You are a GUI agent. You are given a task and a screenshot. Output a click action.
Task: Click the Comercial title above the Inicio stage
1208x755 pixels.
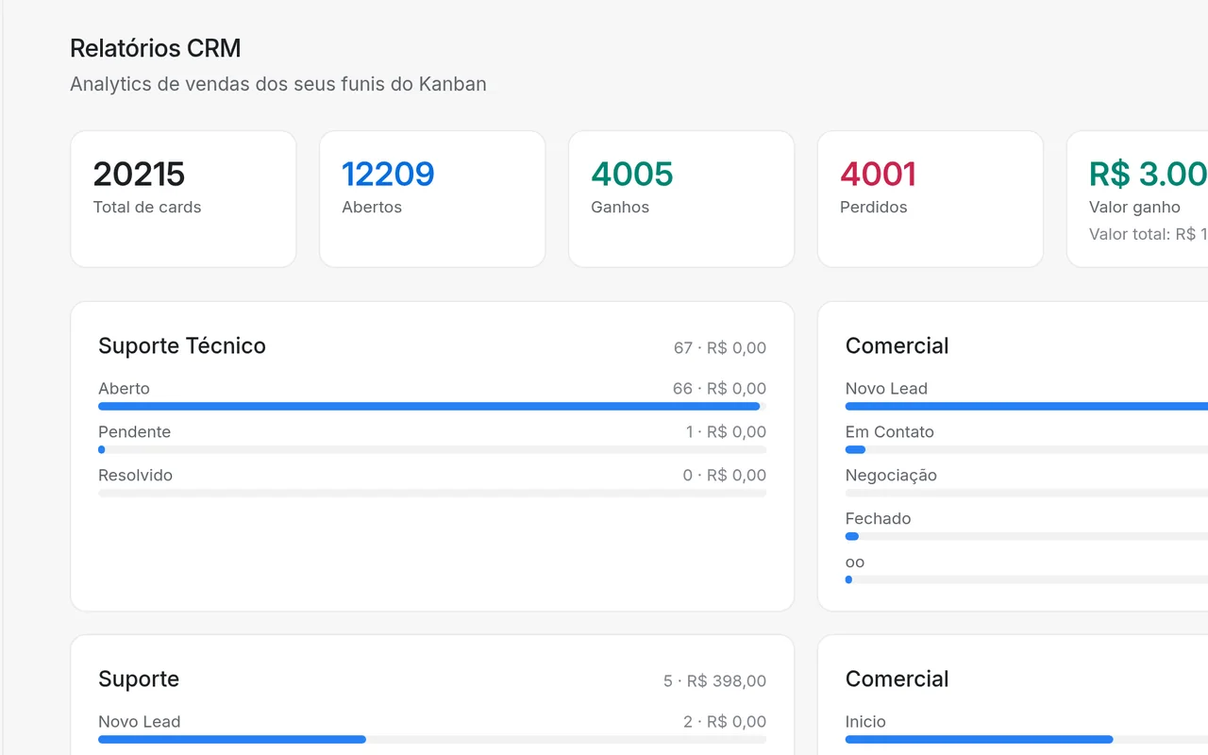coord(897,679)
